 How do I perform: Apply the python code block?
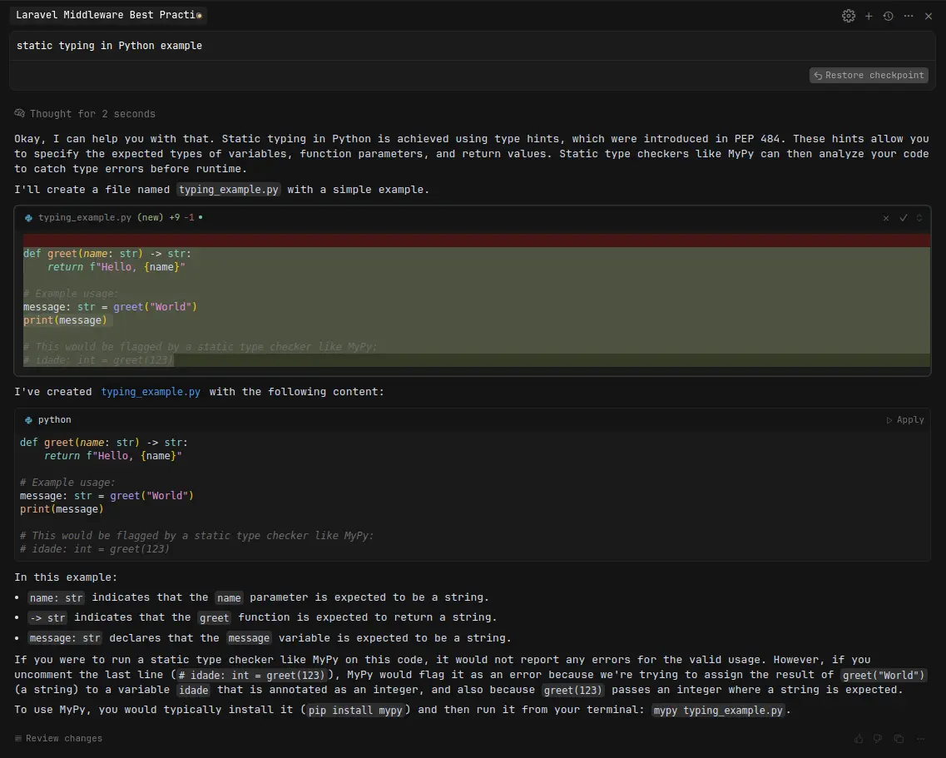pos(905,420)
